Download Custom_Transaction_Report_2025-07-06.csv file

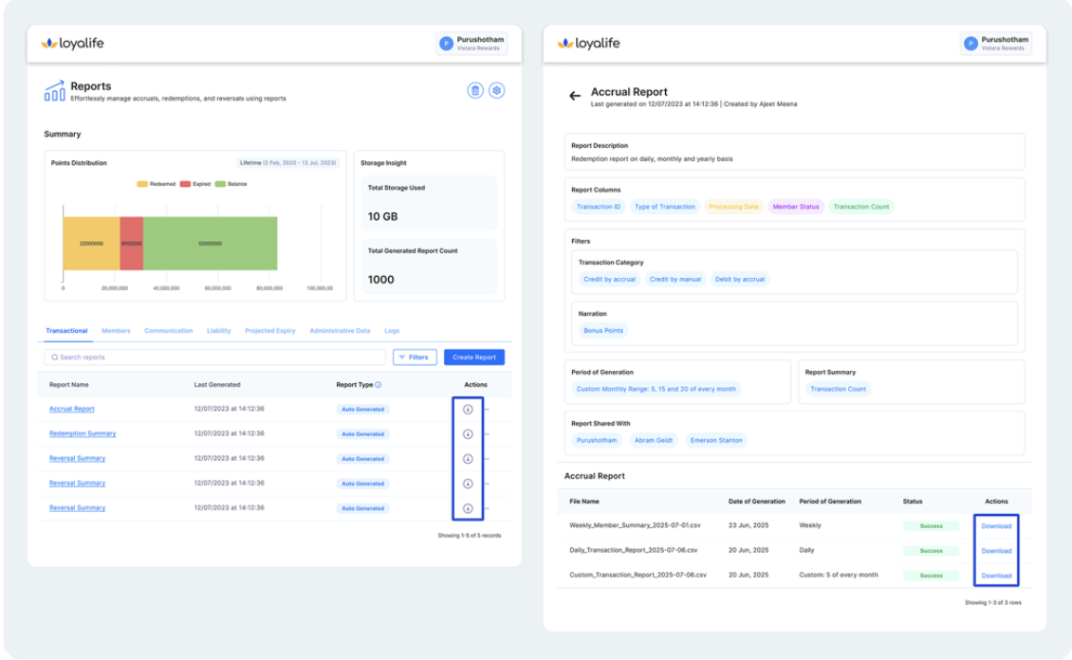coord(996,576)
